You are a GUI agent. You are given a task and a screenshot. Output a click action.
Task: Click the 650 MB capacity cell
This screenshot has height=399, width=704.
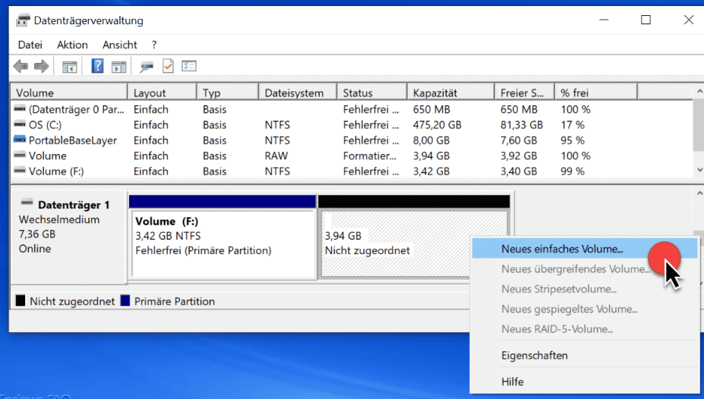click(431, 109)
